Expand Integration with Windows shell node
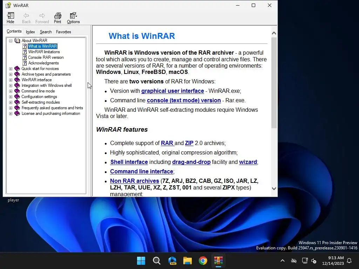 pos(11,85)
